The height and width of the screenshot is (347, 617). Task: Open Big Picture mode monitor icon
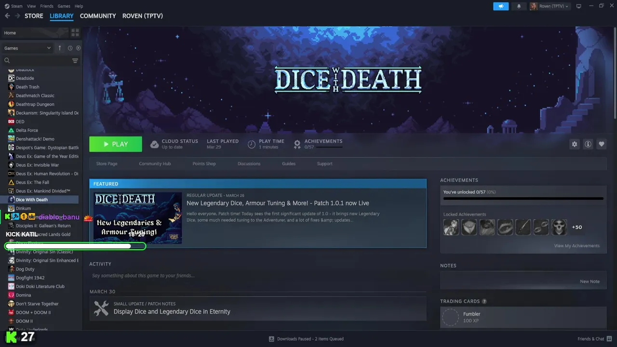tap(579, 6)
